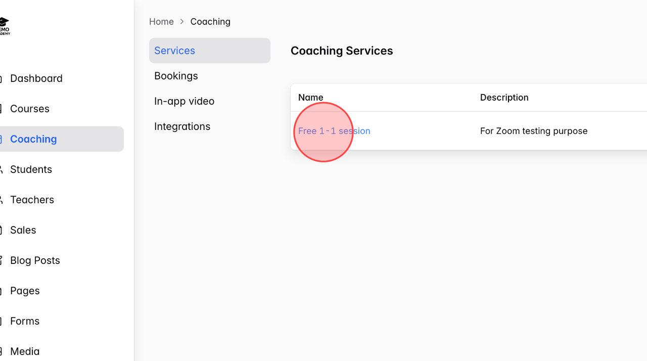Viewport: 647px width, 361px height.
Task: Click the Coaching breadcrumb
Action: (210, 22)
